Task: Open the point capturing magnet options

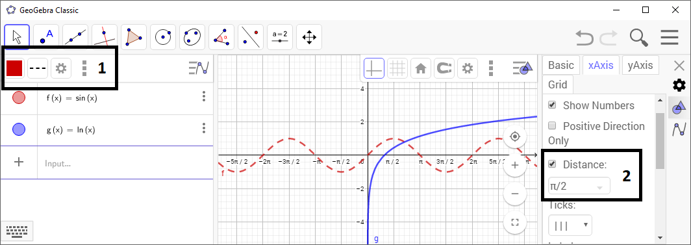Action: click(x=444, y=68)
